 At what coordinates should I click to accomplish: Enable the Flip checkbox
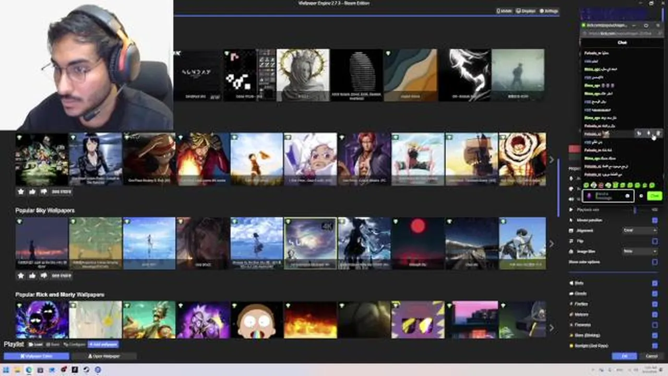655,241
